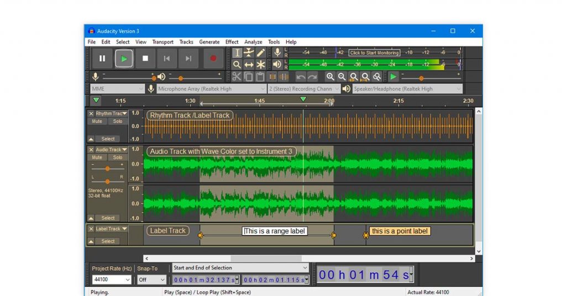This screenshot has width=566, height=296.
Task: Click Fit Selection to Width icon
Action: pyautogui.click(x=353, y=77)
